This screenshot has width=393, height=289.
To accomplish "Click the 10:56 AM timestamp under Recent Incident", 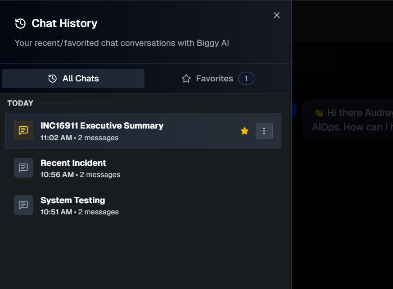I will [57, 174].
